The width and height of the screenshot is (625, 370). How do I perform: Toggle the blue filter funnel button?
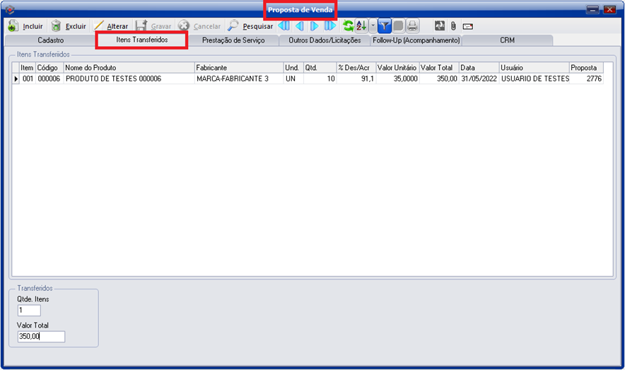(384, 26)
